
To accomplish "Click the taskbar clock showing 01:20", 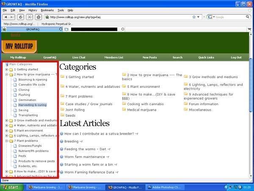I will [247, 187].
